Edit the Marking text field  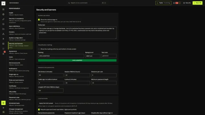pyautogui.click(x=61, y=56)
